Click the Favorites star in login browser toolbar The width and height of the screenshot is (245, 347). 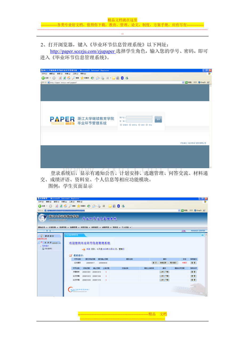tap(82, 78)
